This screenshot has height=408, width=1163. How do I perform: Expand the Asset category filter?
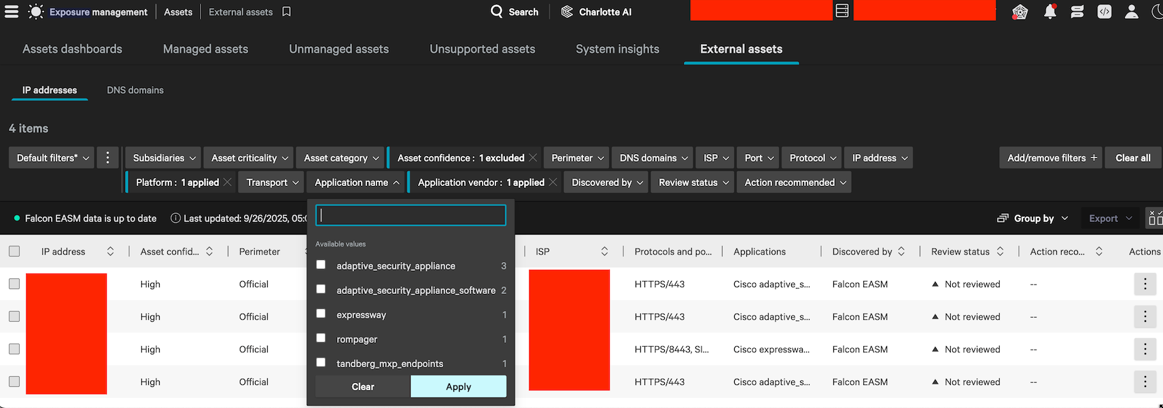tap(341, 157)
